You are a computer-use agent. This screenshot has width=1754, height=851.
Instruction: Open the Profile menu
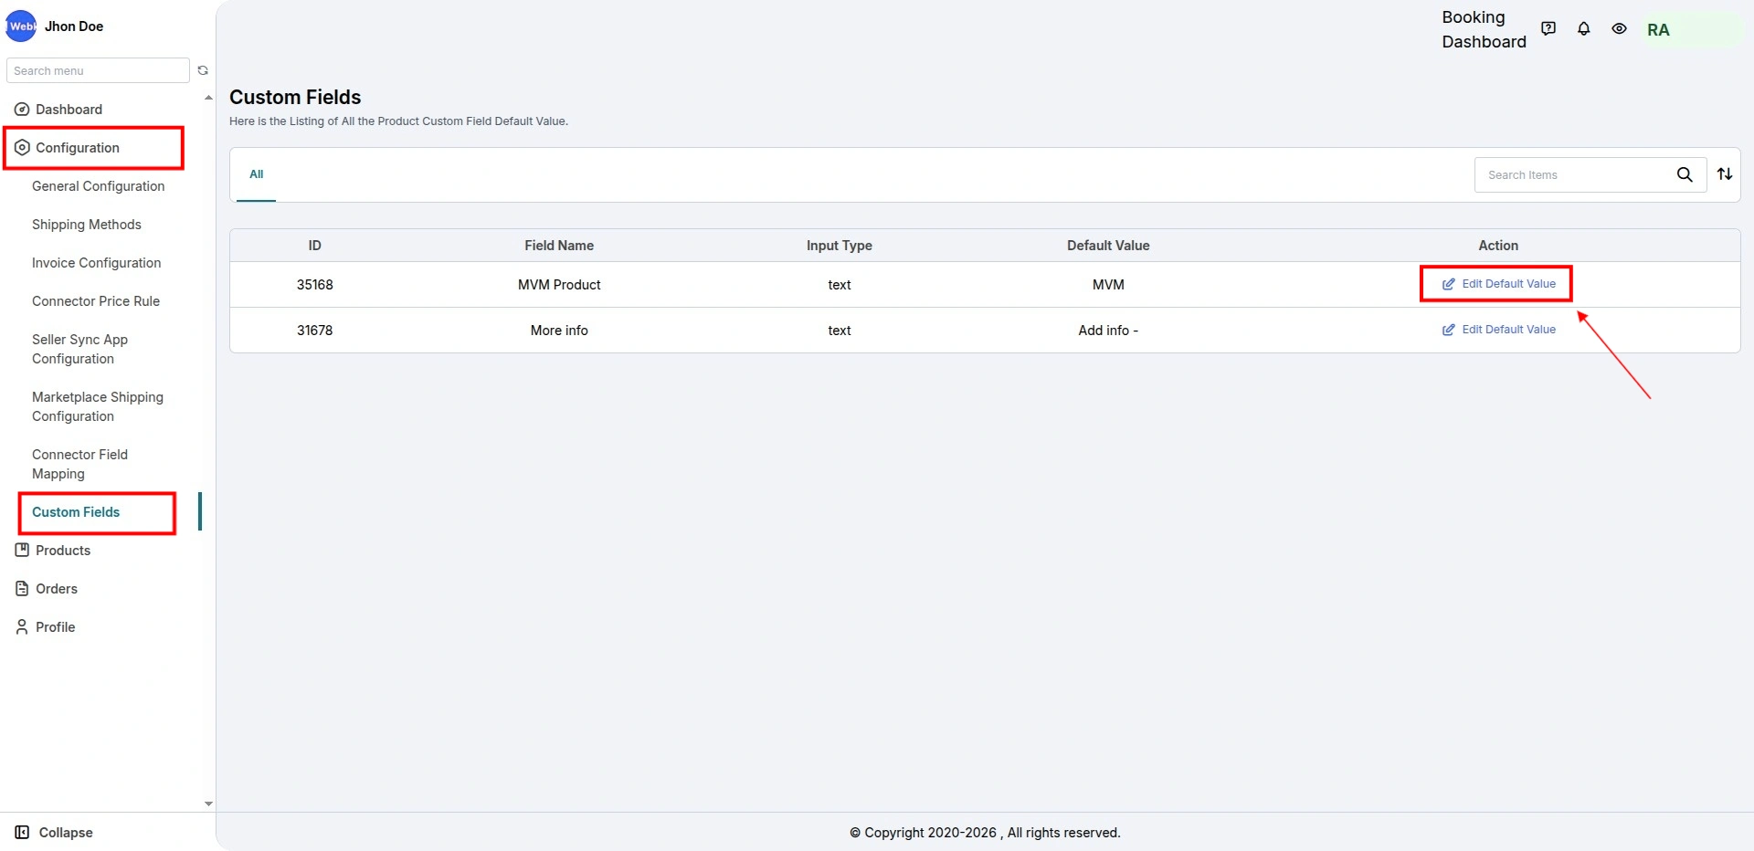[56, 627]
